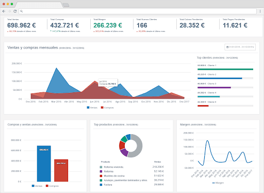Screen dimensions: 264x193
Task: Click the Cliente 2 blue progress bar
Action: click(x=220, y=78)
